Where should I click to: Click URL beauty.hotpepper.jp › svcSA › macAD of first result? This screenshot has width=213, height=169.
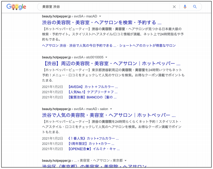[70, 16]
